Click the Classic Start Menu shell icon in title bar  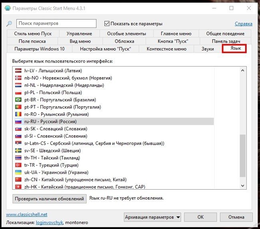8,8
